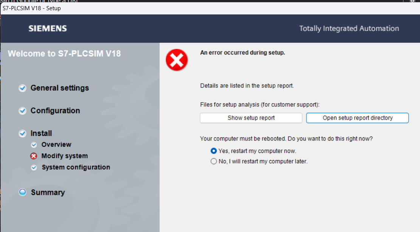Select the Overview sub-step
The width and height of the screenshot is (420, 232).
point(56,145)
